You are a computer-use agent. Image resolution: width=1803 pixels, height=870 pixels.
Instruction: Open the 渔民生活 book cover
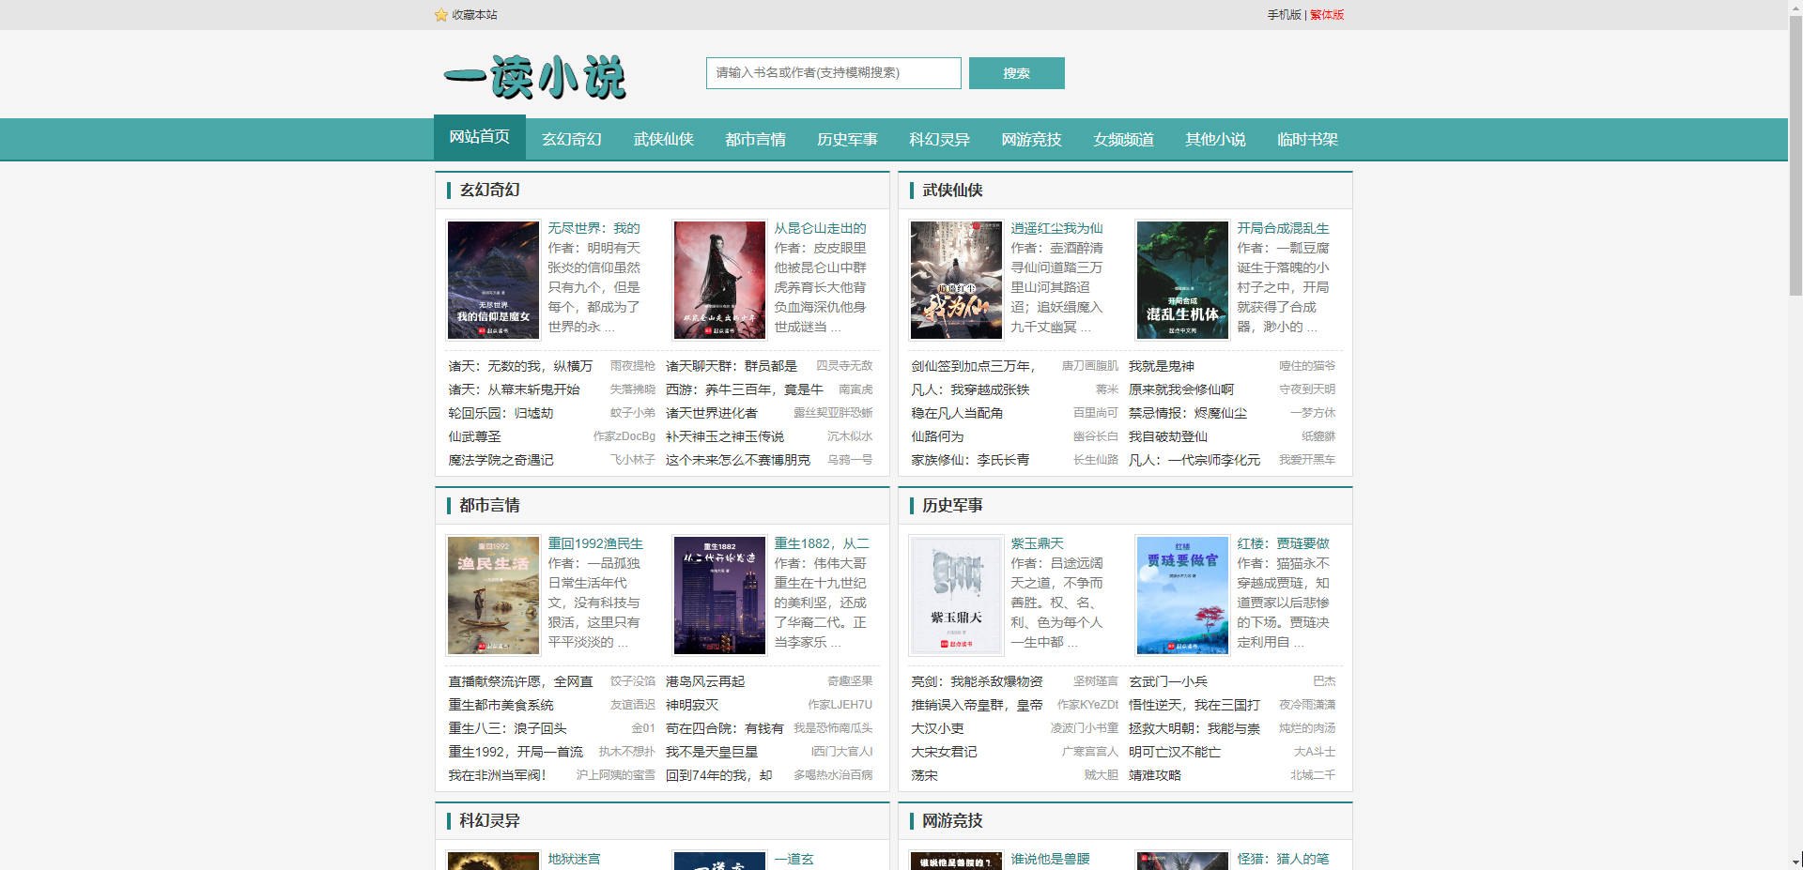[493, 595]
